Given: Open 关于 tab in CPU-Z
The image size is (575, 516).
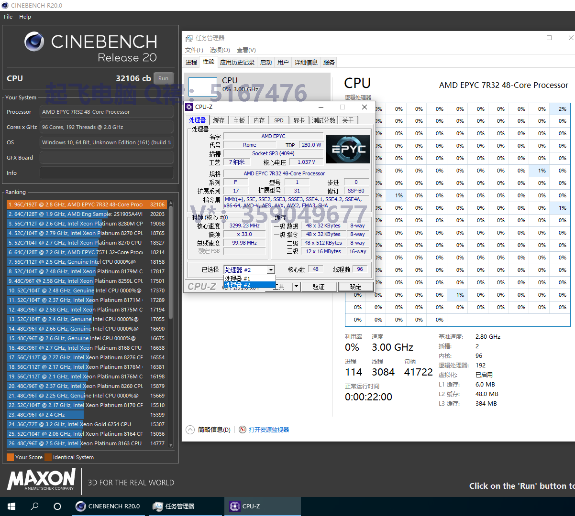Looking at the screenshot, I should pyautogui.click(x=348, y=120).
